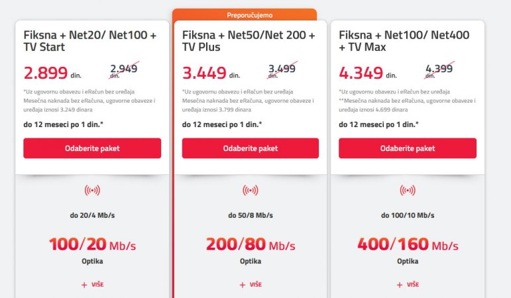Open the Fiksna + Net50/Net 200 + TV Plus title
511x298 pixels.
249,40
